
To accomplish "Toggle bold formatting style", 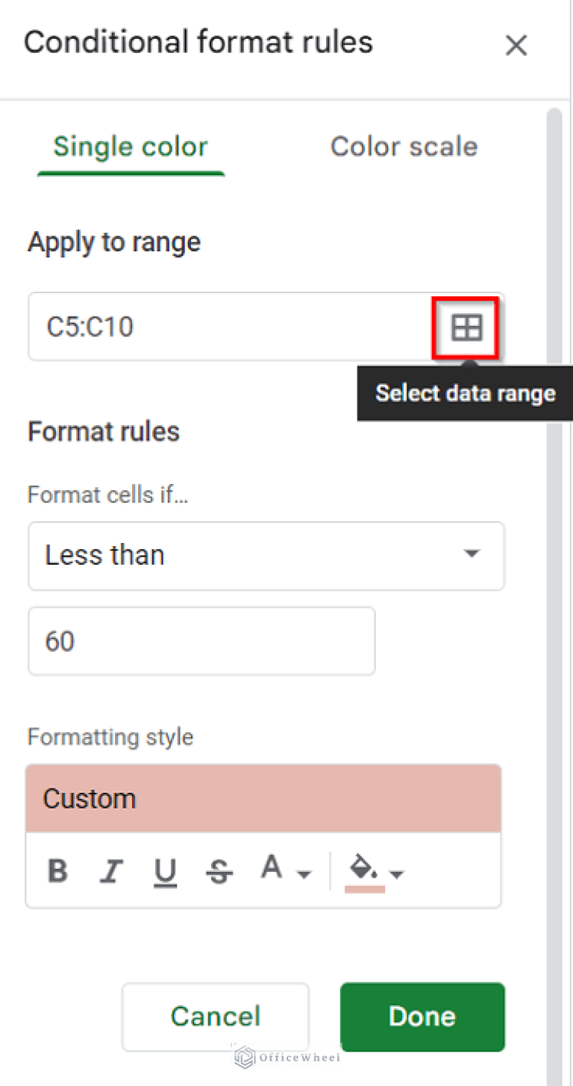I will [57, 870].
